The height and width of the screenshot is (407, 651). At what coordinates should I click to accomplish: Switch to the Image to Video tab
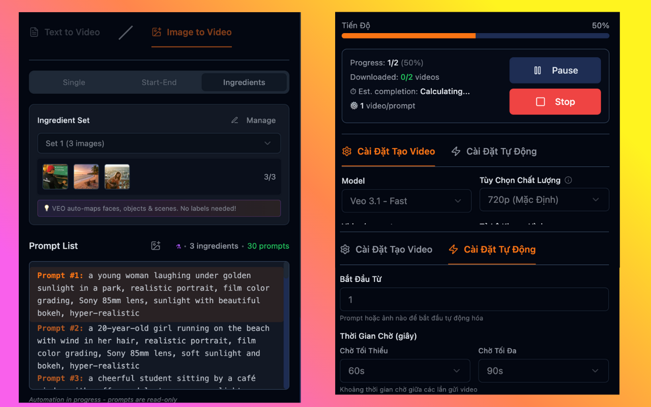coord(192,32)
